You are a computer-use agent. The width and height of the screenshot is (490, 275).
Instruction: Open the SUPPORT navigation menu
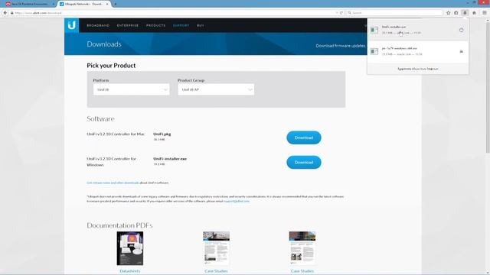pos(181,25)
